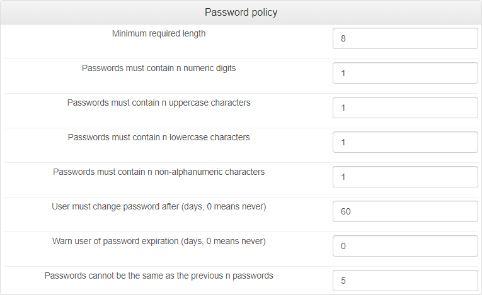Select the uppercase characters count field
Viewport: 482px width, 295px height.
click(x=405, y=108)
